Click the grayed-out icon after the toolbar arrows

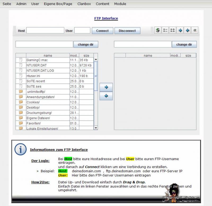(x=195, y=30)
